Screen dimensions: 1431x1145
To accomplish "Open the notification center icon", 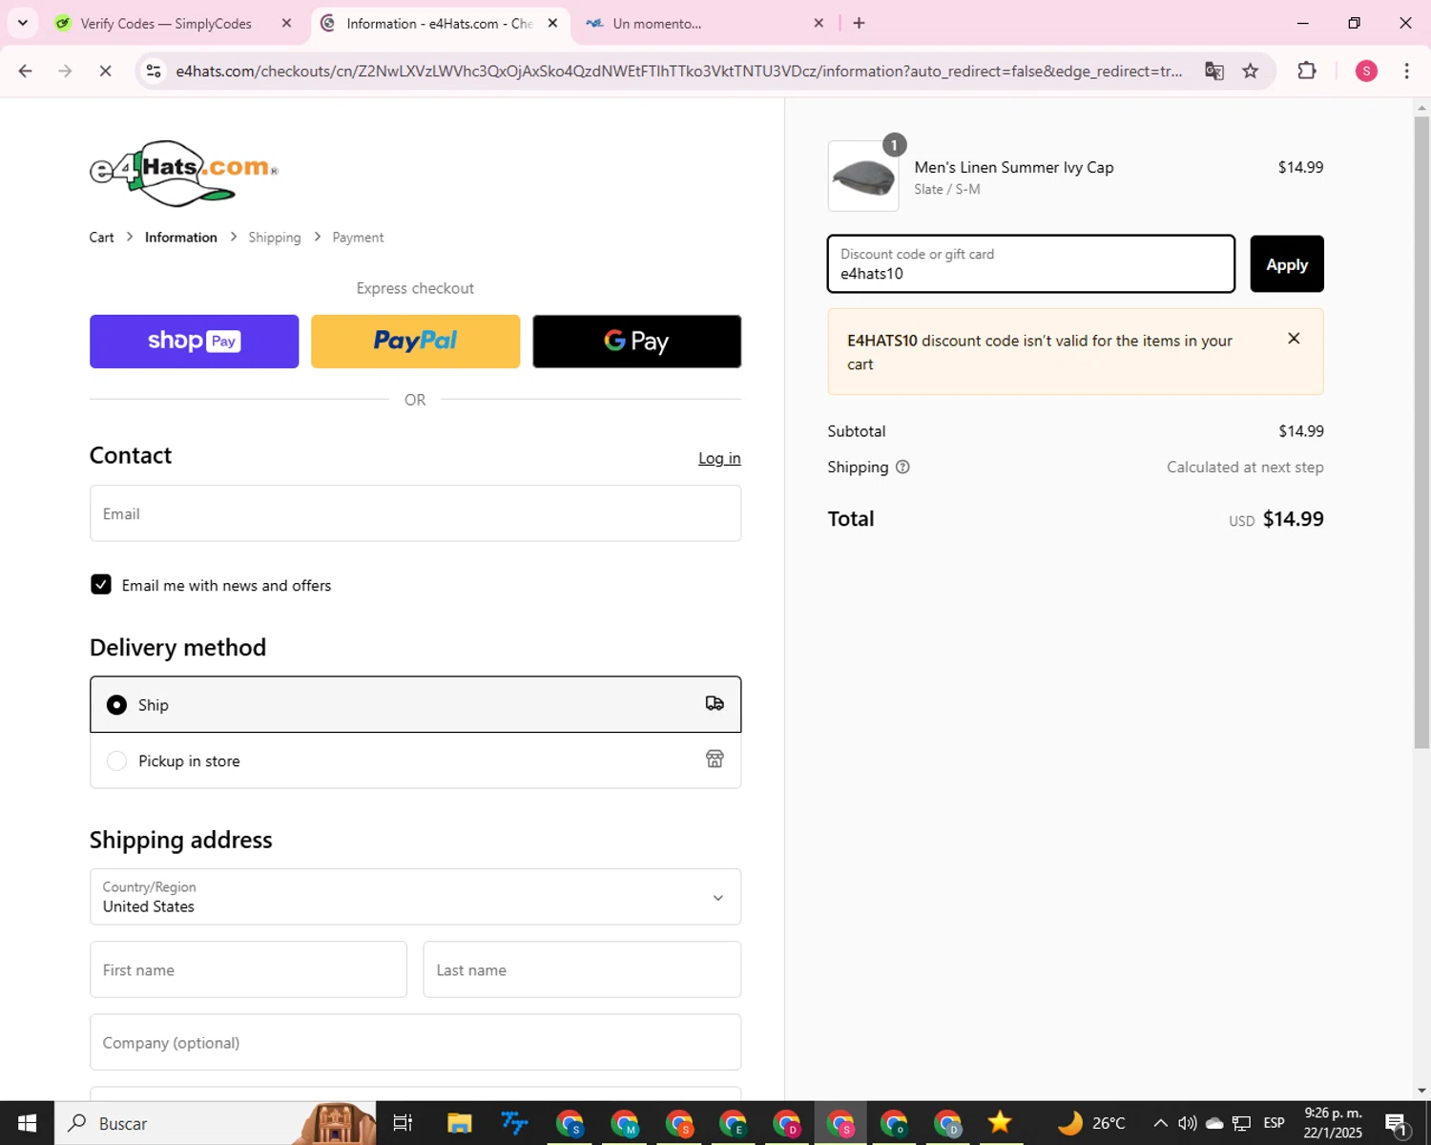I will tap(1397, 1123).
